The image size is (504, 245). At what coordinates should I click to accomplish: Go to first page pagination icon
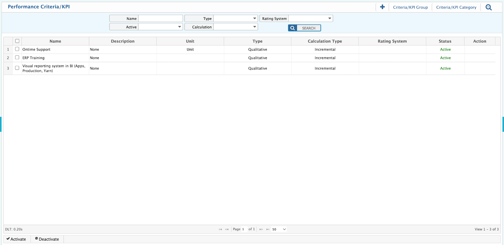(x=220, y=229)
